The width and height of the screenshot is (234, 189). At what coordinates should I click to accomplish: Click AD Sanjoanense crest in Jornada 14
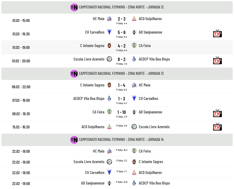[x=109, y=183]
